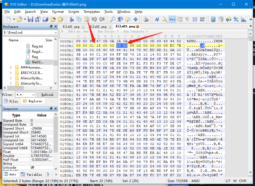Expand the ASecurityStu... folder

coord(11,78)
